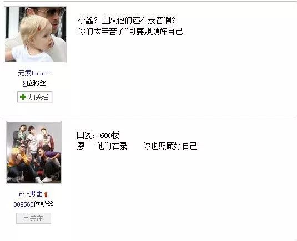Open the group photo avatar of mic男团

(x=34, y=152)
